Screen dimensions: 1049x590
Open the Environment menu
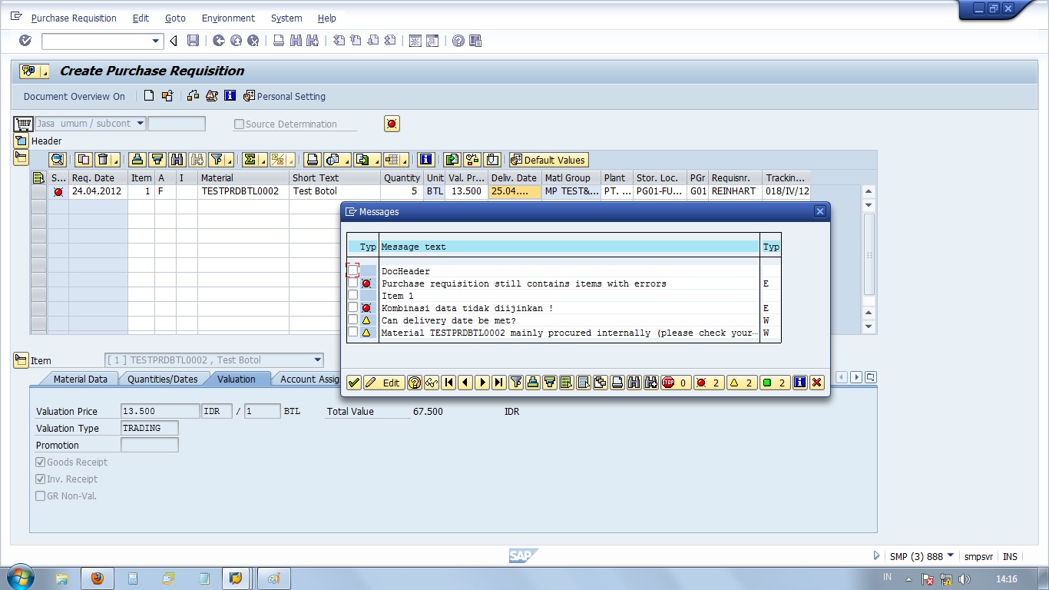(x=228, y=18)
